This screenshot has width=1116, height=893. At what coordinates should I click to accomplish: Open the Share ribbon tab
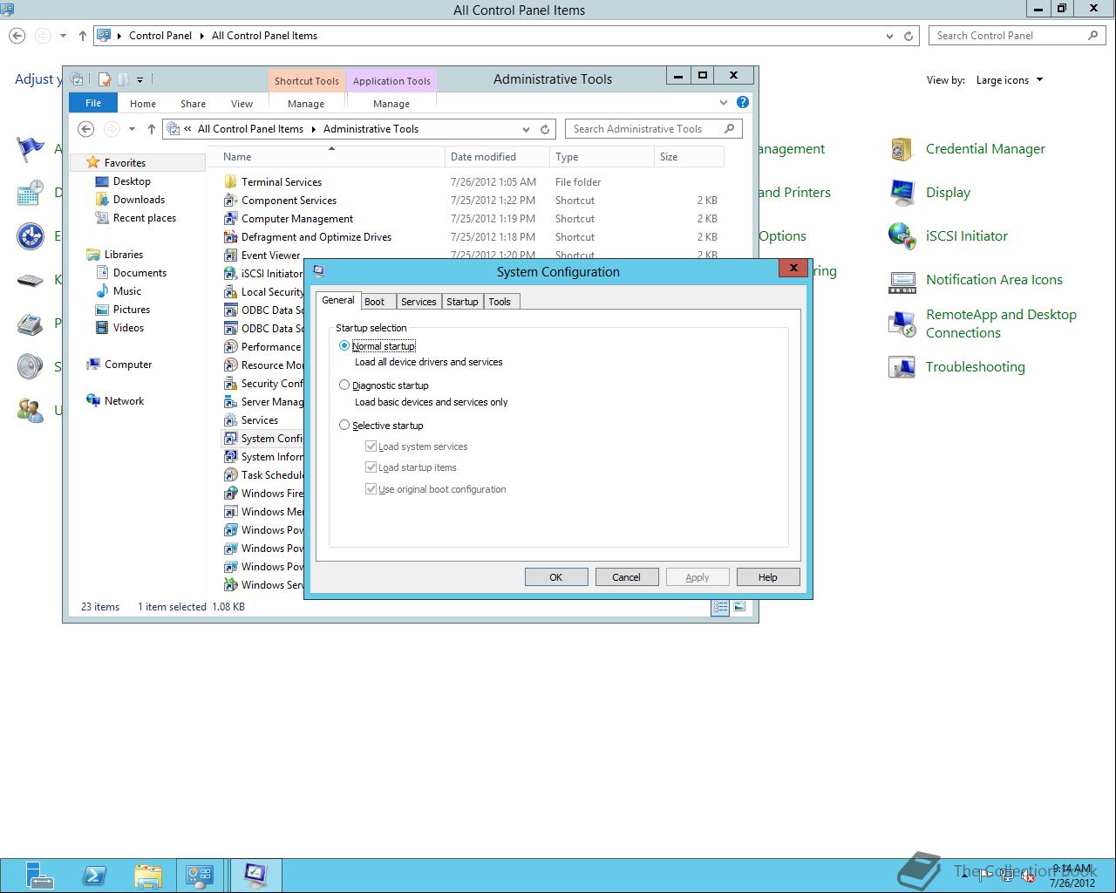[193, 103]
